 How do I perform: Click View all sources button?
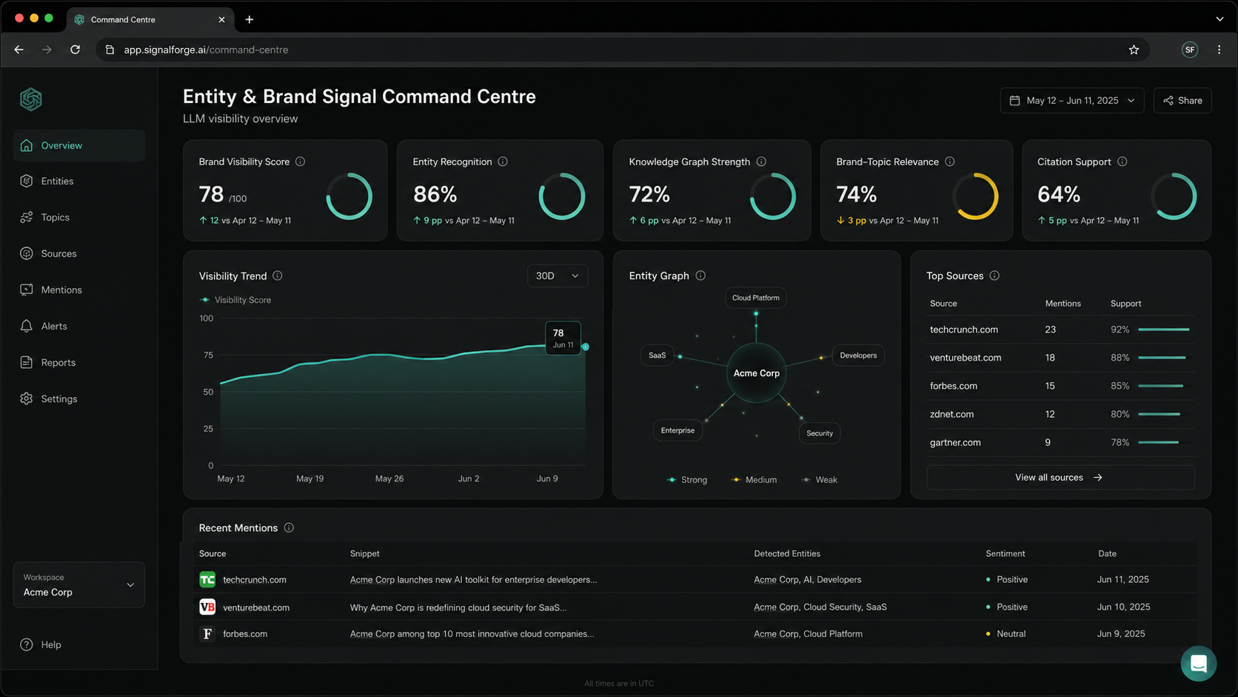tap(1060, 477)
